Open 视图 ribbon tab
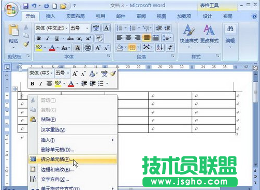The image size is (260, 190). pos(162,16)
